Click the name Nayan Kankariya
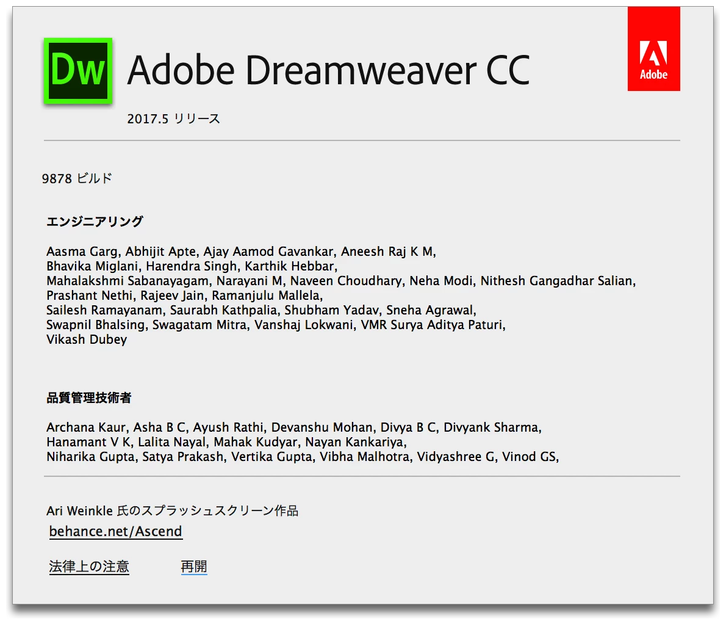 click(x=354, y=442)
